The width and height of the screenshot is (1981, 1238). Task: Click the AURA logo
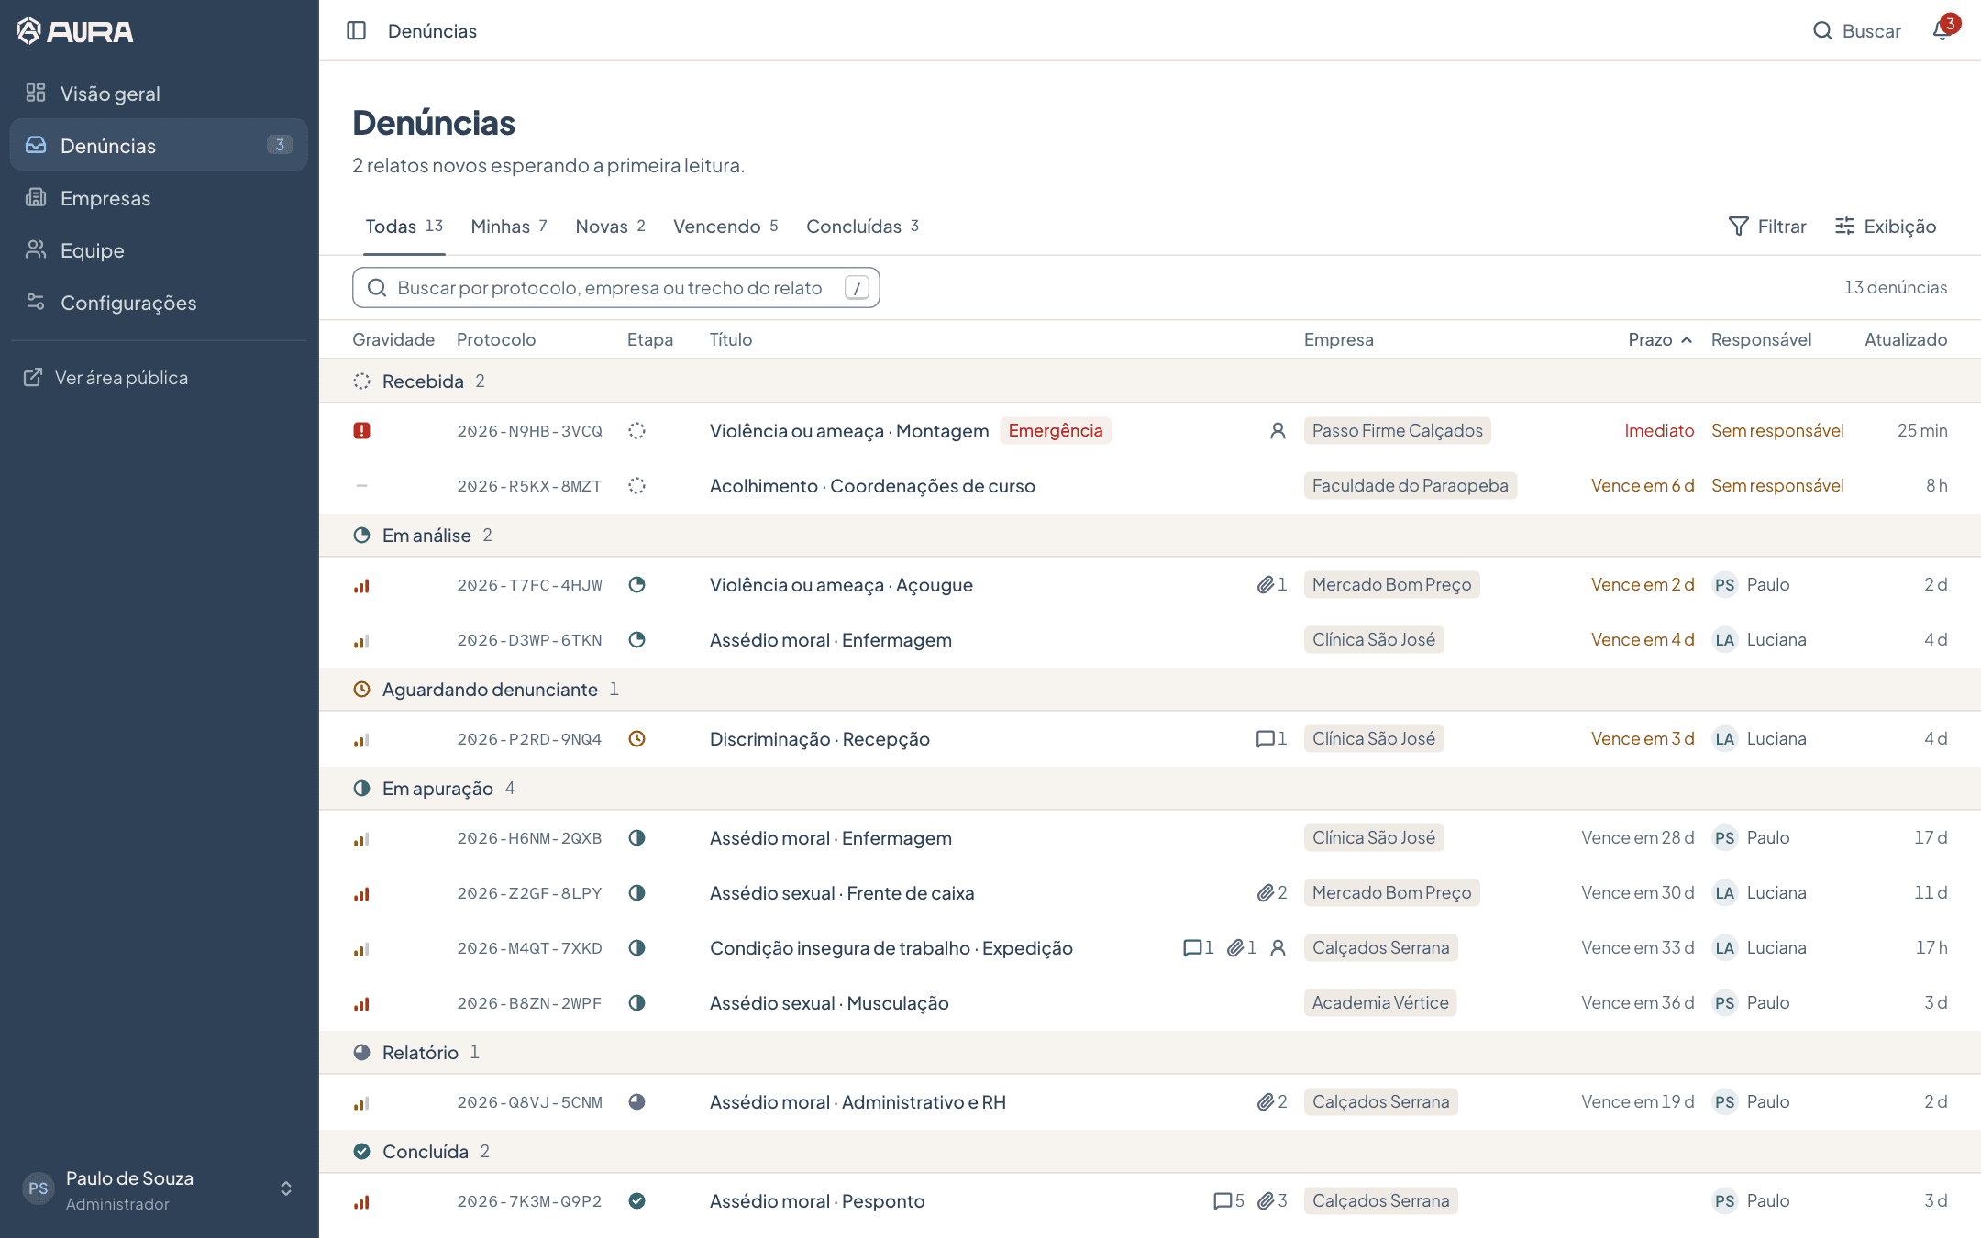[x=75, y=31]
